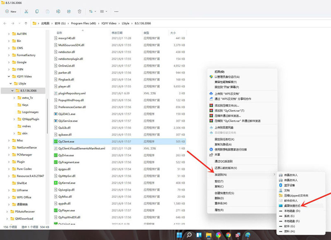The width and height of the screenshot is (331, 240).
Task: Click the New button
Action: coord(11,12)
